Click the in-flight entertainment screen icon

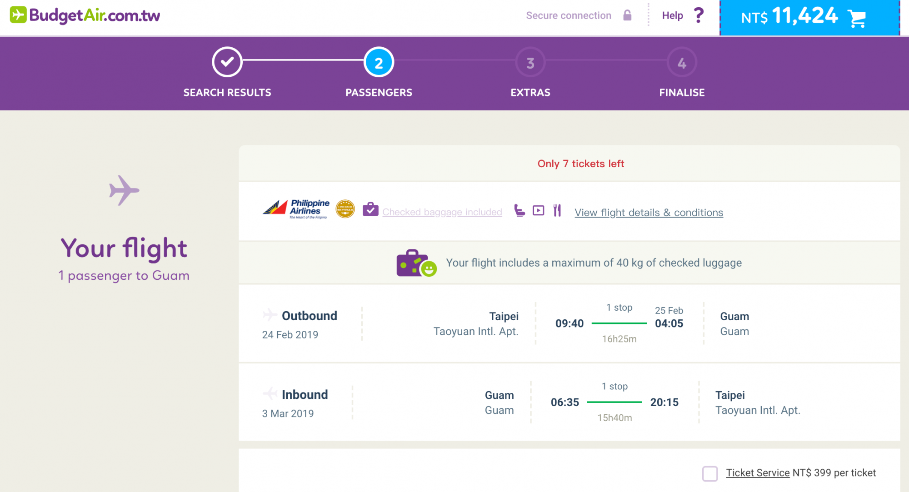[x=538, y=210]
